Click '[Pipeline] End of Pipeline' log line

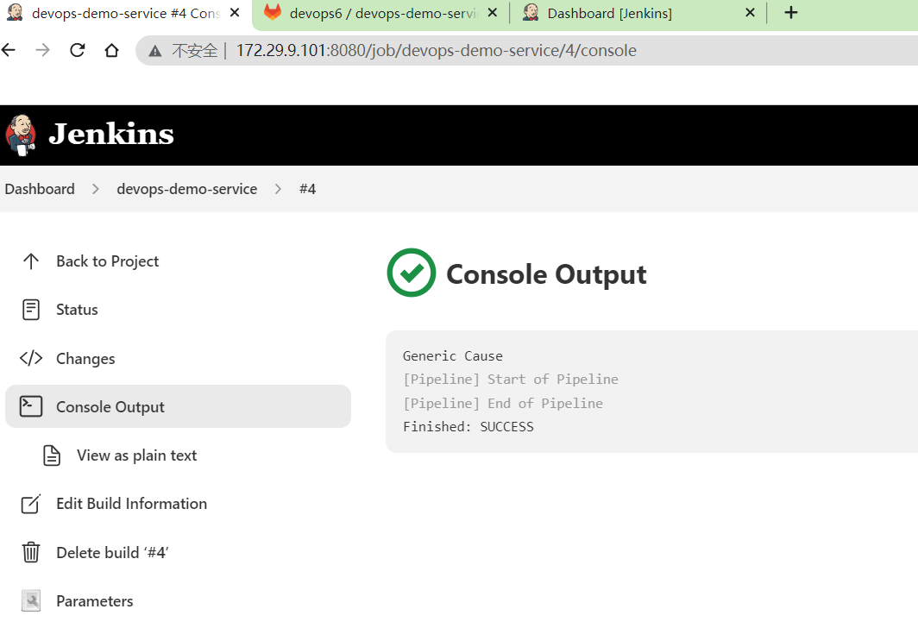503,403
